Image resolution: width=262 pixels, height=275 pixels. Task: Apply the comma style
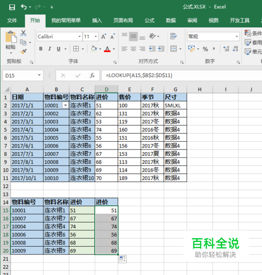[x=214, y=49]
